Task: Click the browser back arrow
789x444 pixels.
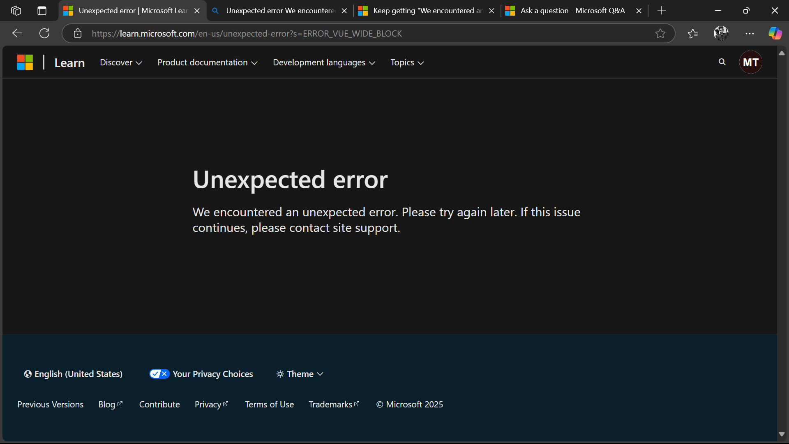Action: [17, 33]
